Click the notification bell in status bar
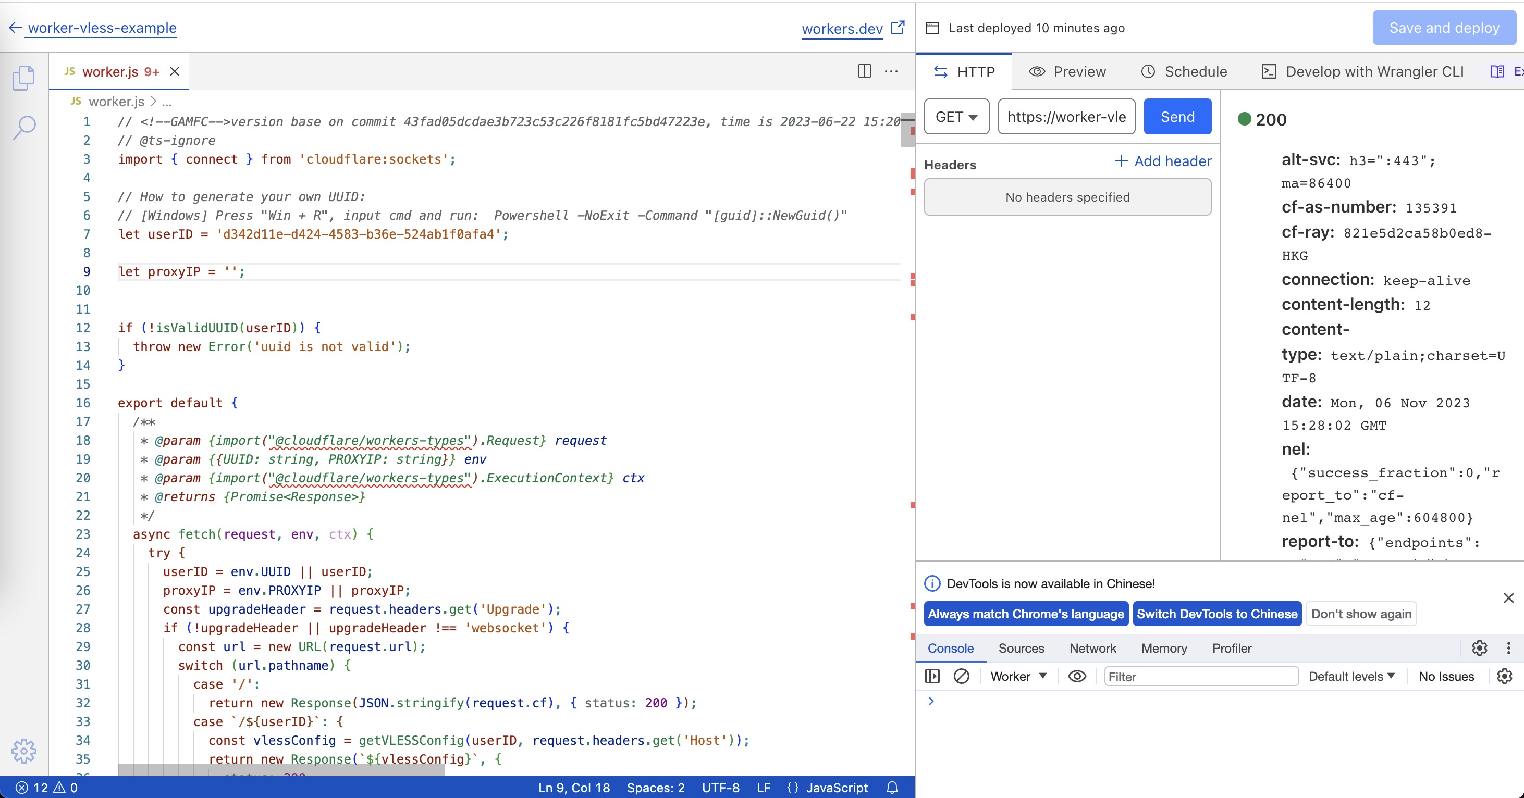 [892, 788]
